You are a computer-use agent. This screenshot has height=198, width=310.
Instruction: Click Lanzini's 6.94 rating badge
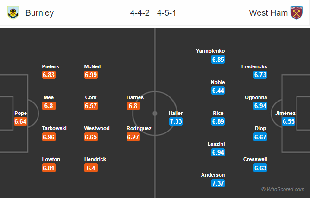tap(218, 152)
